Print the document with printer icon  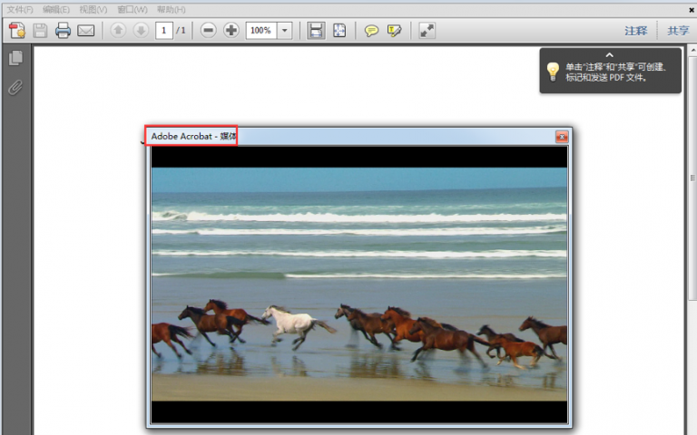tap(63, 30)
